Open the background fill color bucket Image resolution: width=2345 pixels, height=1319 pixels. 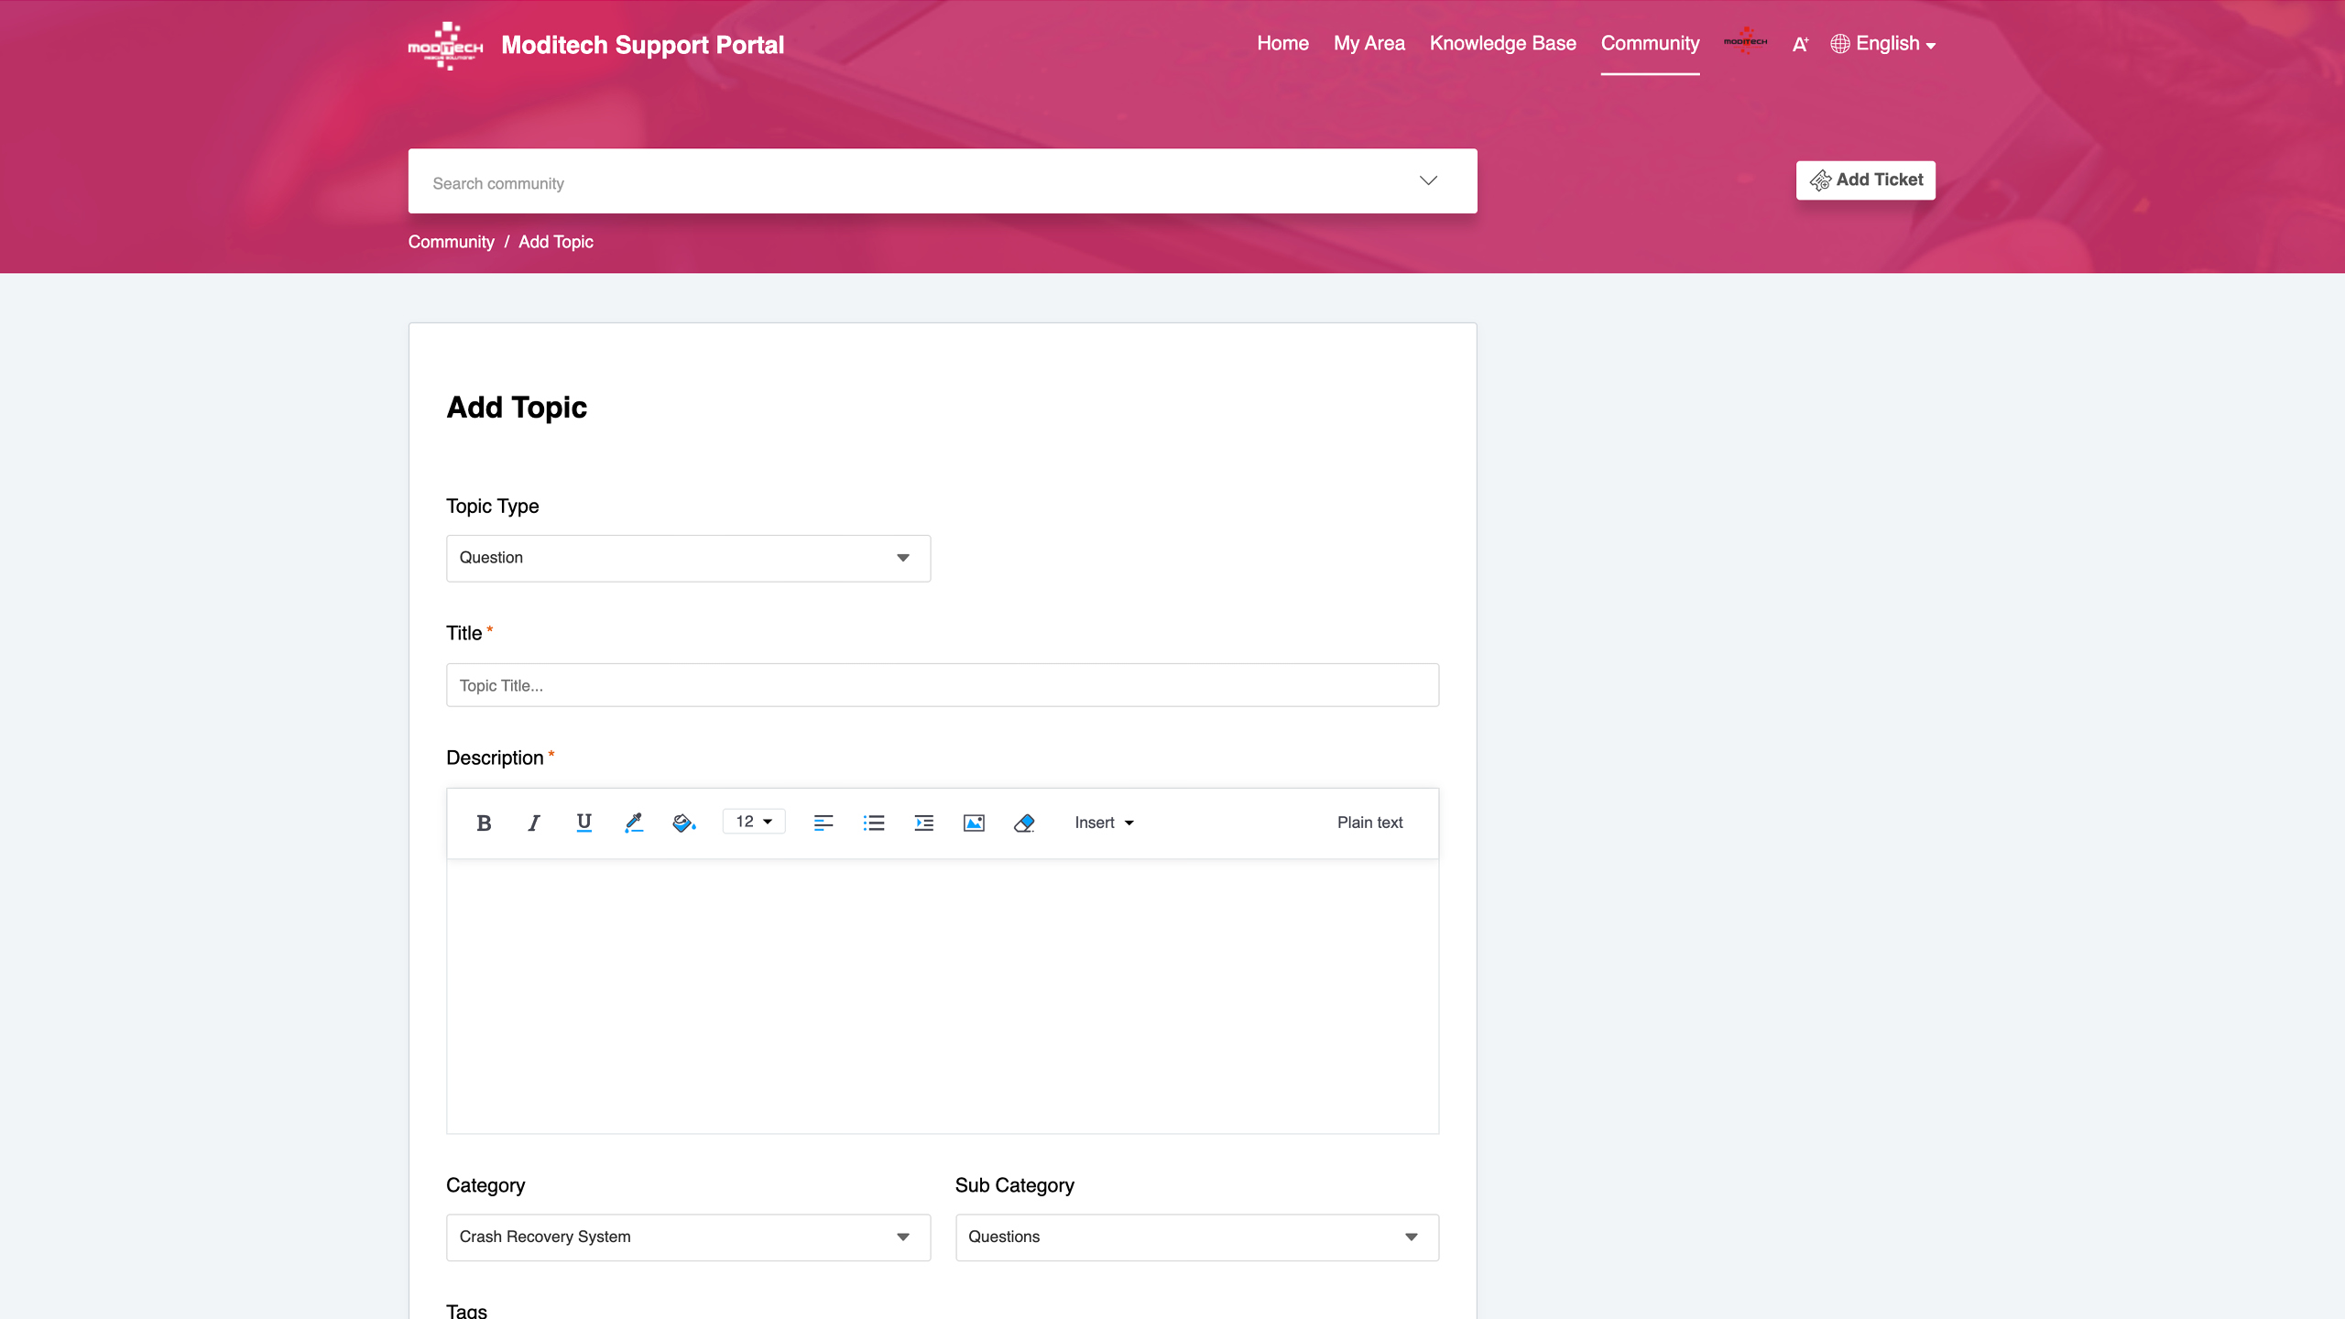684,823
